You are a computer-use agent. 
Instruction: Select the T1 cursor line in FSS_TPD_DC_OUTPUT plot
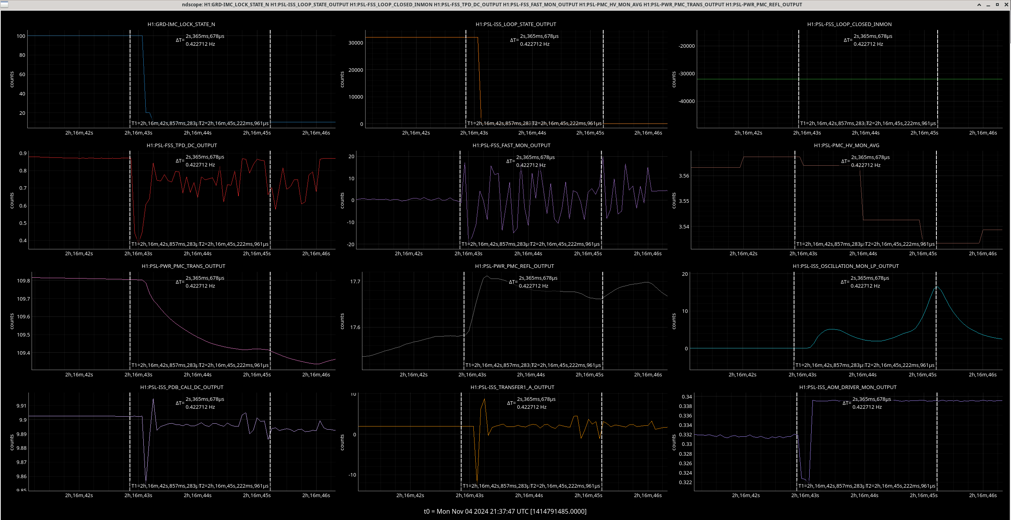coord(130,200)
